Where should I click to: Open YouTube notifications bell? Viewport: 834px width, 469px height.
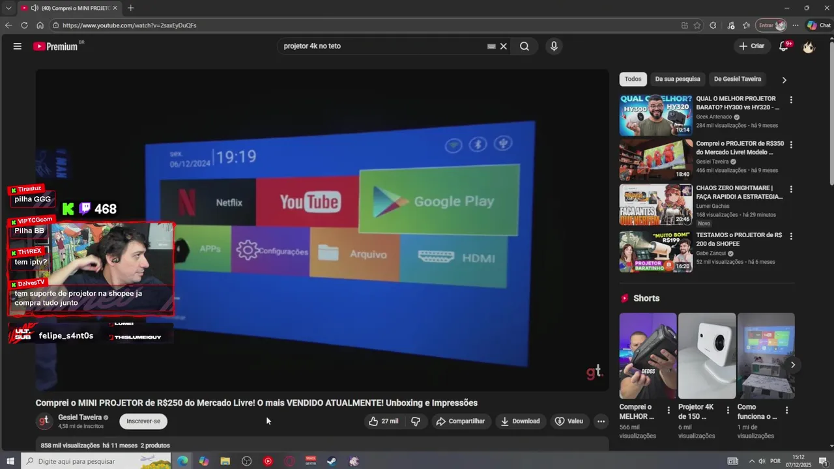click(784, 46)
